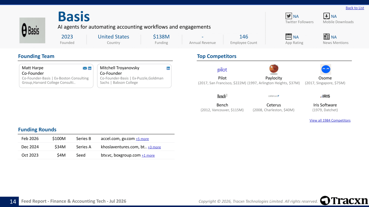Viewport: 369px width, 207px height.
Task: Click the Ceterus competitor name
Action: (274, 105)
